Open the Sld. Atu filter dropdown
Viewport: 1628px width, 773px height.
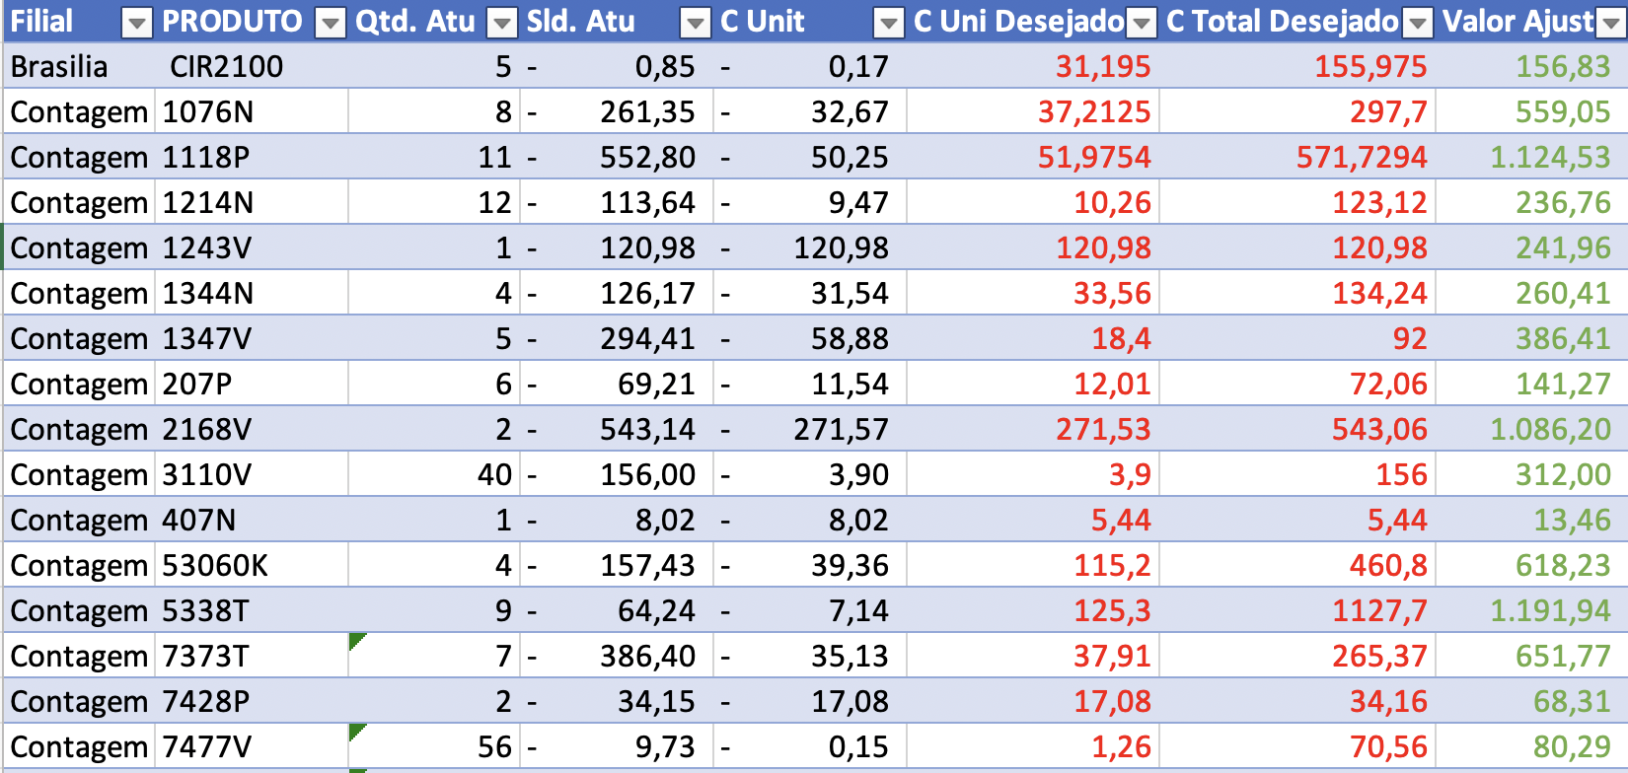(x=697, y=23)
